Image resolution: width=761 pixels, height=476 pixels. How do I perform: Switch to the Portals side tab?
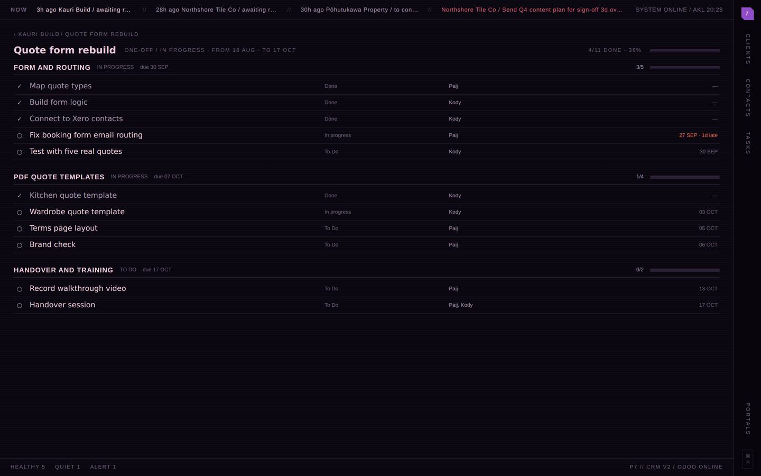pos(747,419)
